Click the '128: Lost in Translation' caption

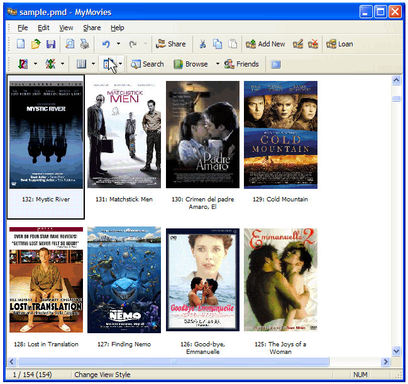point(46,344)
